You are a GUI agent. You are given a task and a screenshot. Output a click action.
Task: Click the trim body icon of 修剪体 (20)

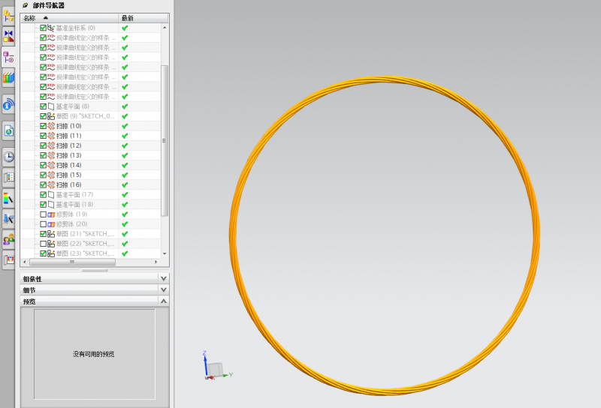point(51,224)
